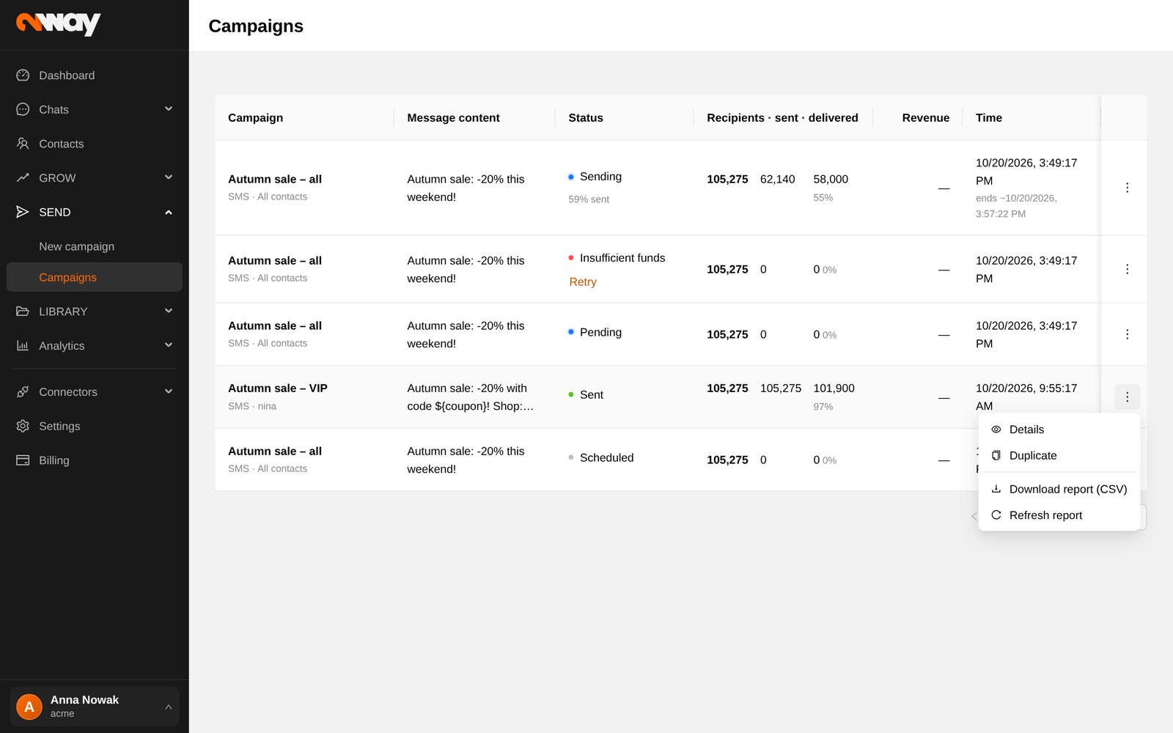Click the Analytics bar chart icon
This screenshot has height=733, width=1173.
coord(23,345)
